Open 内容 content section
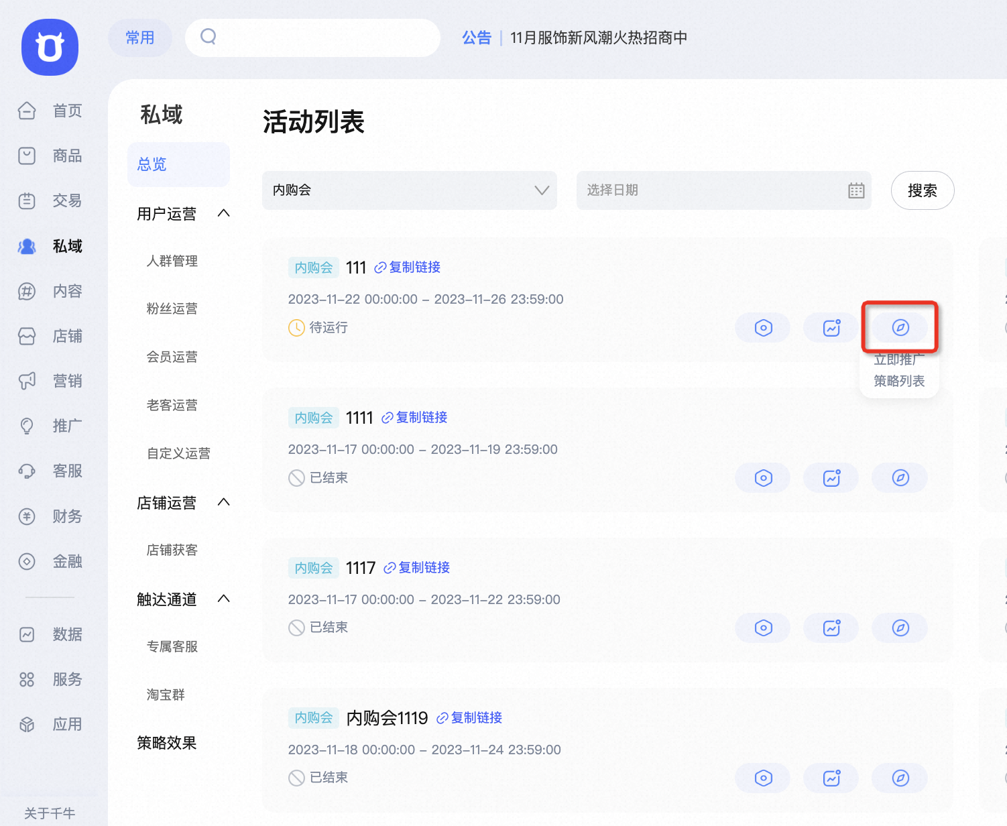Viewport: 1007px width, 826px height. pyautogui.click(x=50, y=291)
